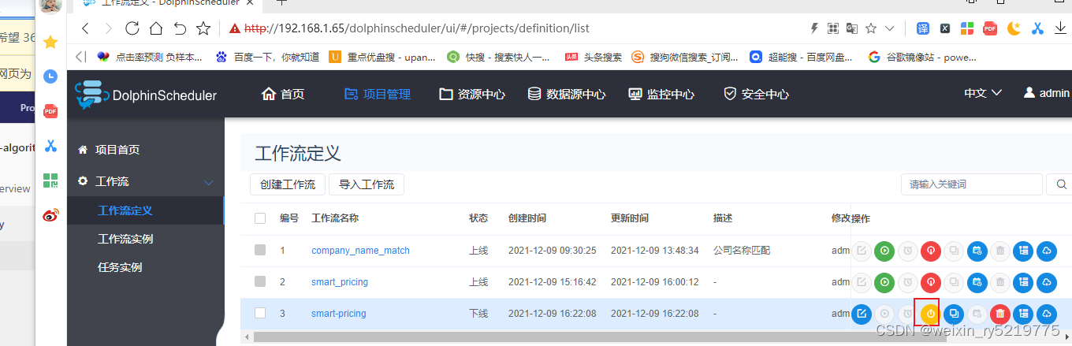Open Weibo icon in browser sidebar

(50, 214)
